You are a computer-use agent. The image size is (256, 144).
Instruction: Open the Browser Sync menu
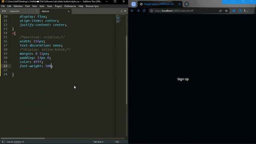92,6
